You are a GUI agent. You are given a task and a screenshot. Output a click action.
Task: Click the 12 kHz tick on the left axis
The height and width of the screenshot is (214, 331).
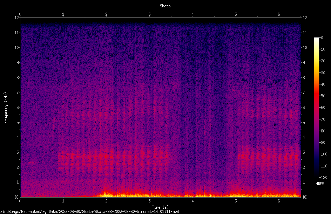17,18
